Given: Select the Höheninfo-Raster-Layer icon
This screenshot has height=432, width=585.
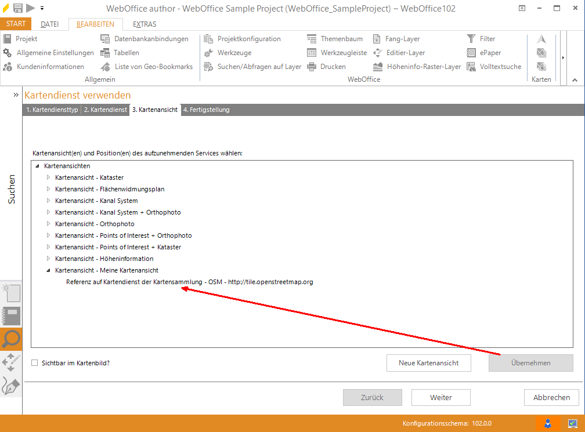Looking at the screenshot, I should (377, 67).
